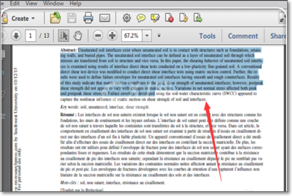Screen dimensions: 292x196
Task: Open a file with the folder icon
Action: [55, 18]
